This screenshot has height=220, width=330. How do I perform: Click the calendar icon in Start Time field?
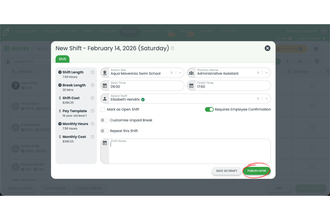(x=105, y=86)
